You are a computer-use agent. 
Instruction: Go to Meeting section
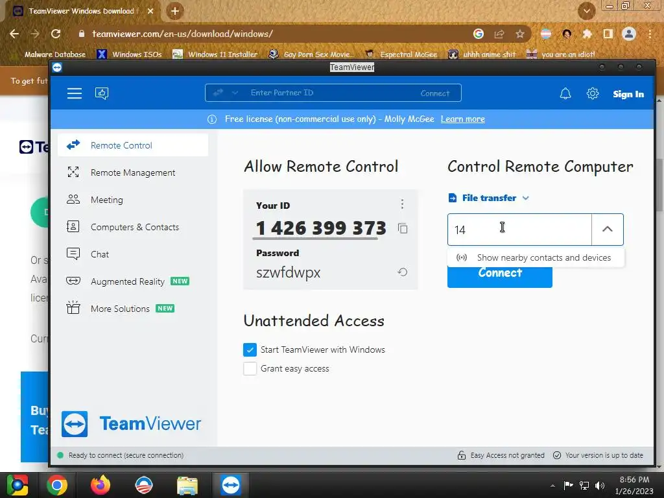click(x=133, y=200)
